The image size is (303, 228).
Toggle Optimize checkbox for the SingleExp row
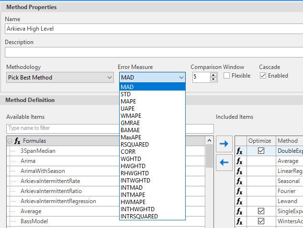tap(261, 211)
